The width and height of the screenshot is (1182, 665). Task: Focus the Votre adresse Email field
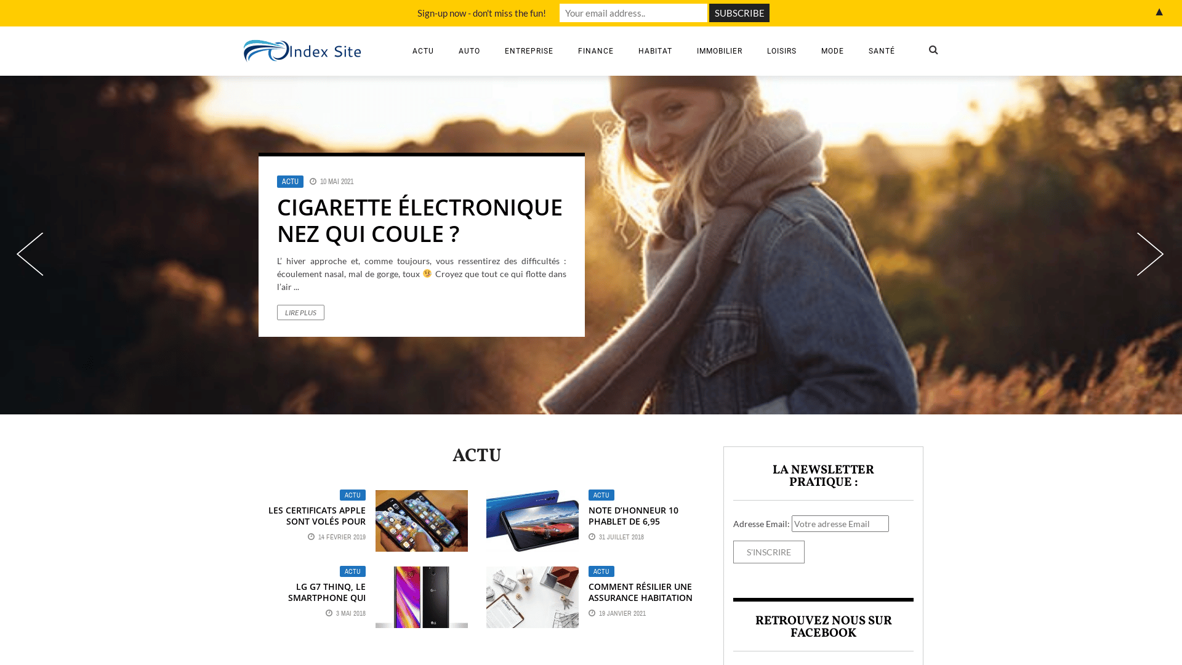coord(840,524)
